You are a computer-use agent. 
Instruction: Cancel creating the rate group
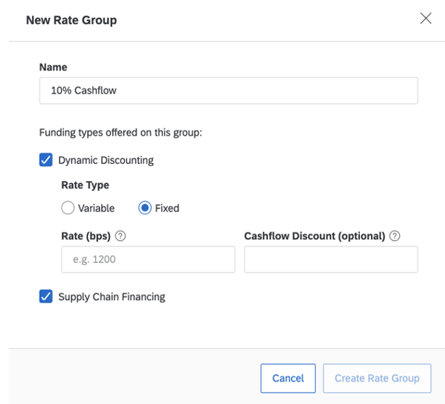(288, 378)
